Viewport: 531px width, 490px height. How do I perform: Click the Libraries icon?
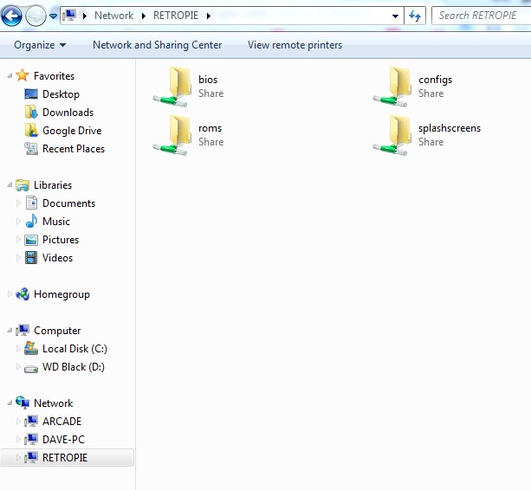[23, 185]
